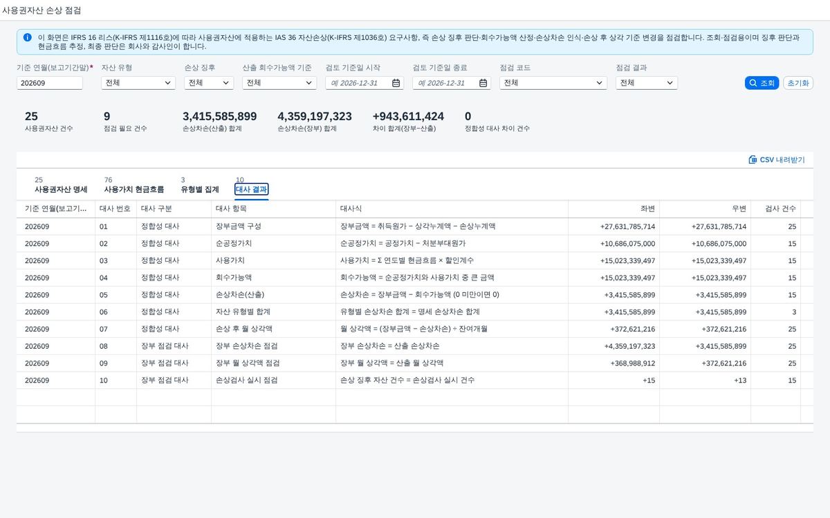
Task: Open calendar picker for 검토 기준일 시작
Action: coord(396,83)
